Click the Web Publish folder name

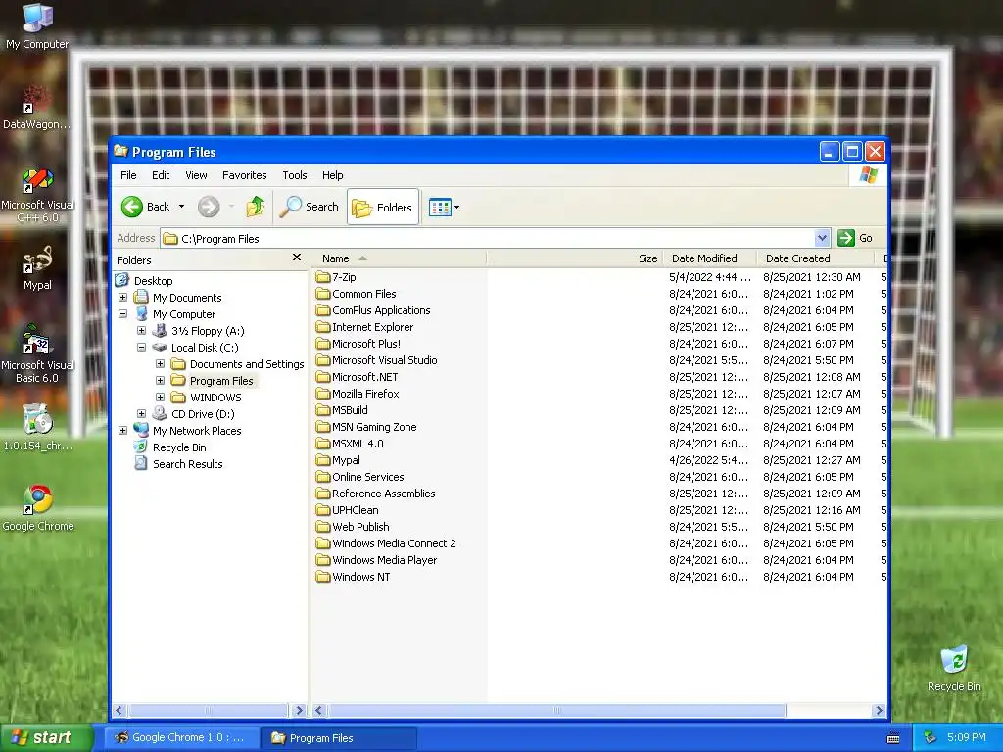(x=360, y=526)
